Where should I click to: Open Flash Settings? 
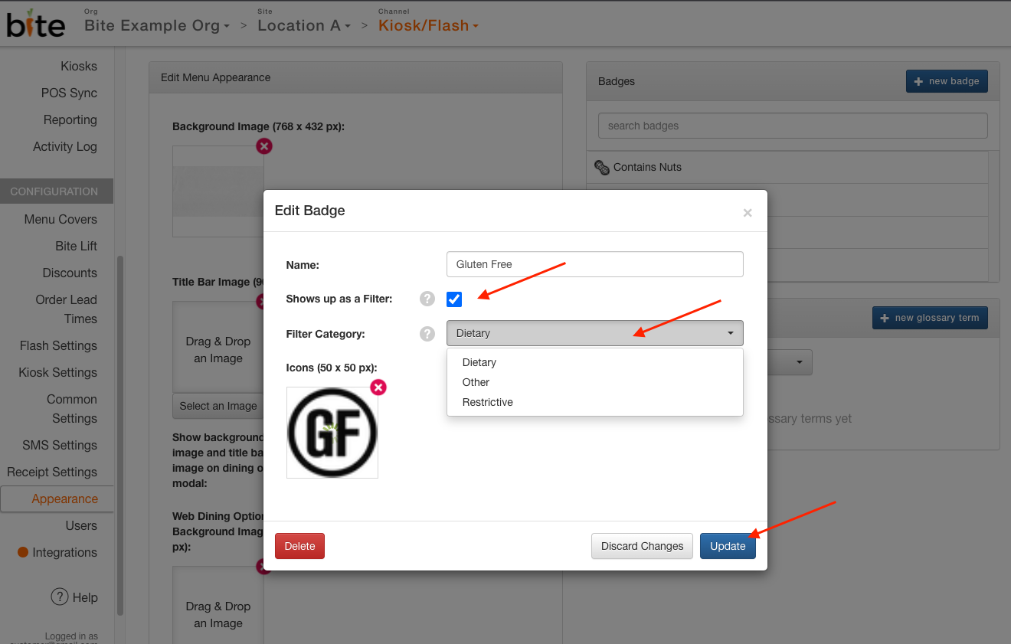(x=58, y=345)
